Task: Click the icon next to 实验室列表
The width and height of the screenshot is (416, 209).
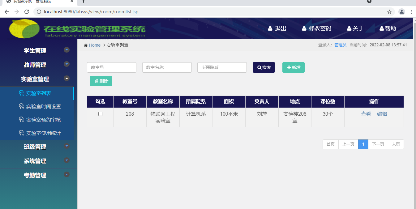Action: coord(21,93)
